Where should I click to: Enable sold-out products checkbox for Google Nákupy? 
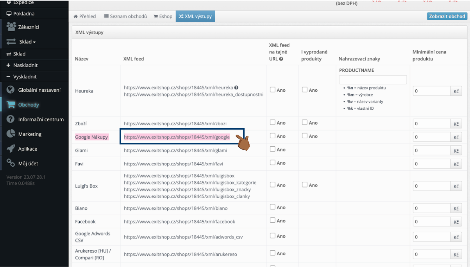pos(305,136)
